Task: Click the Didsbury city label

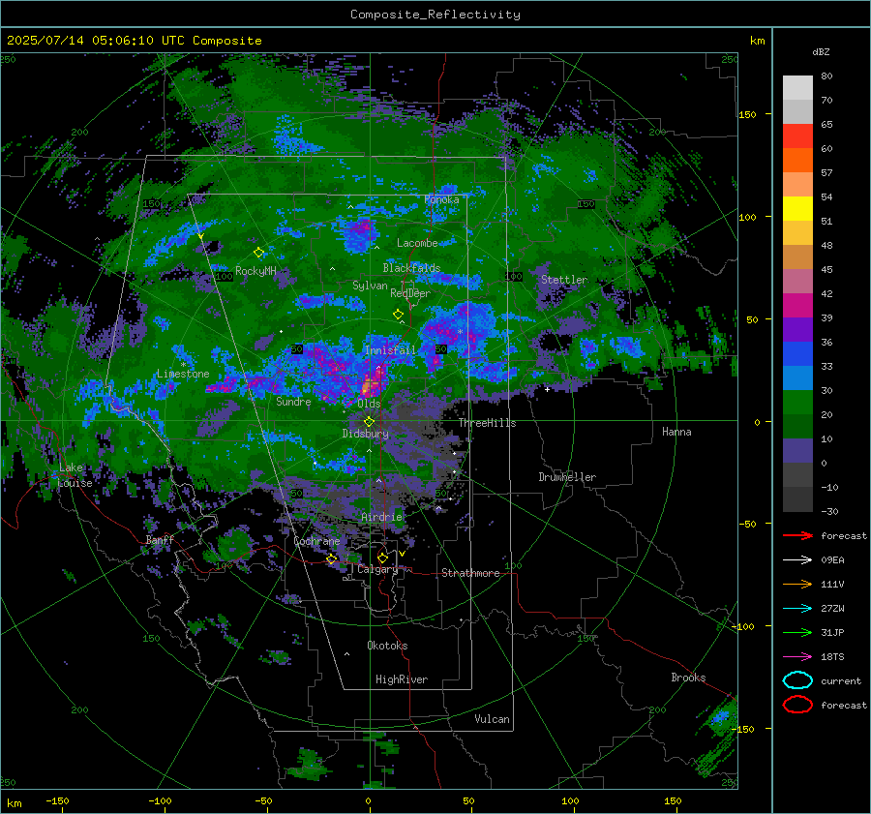Action: tap(365, 434)
